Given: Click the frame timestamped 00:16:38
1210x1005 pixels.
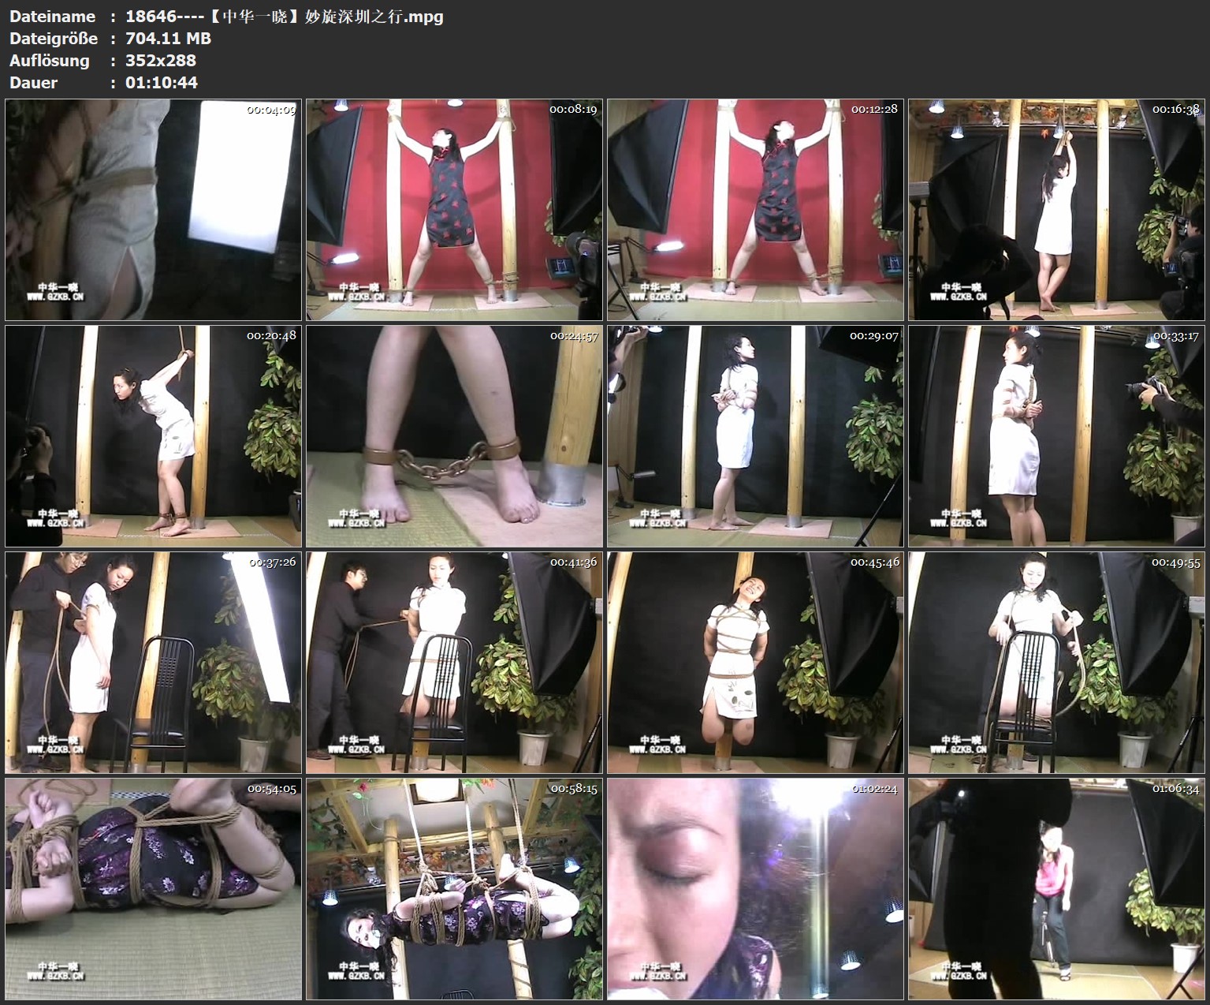Looking at the screenshot, I should (x=1056, y=210).
